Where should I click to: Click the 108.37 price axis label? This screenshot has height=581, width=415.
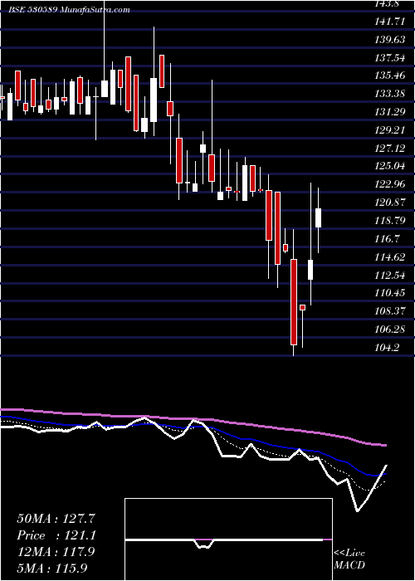[390, 311]
